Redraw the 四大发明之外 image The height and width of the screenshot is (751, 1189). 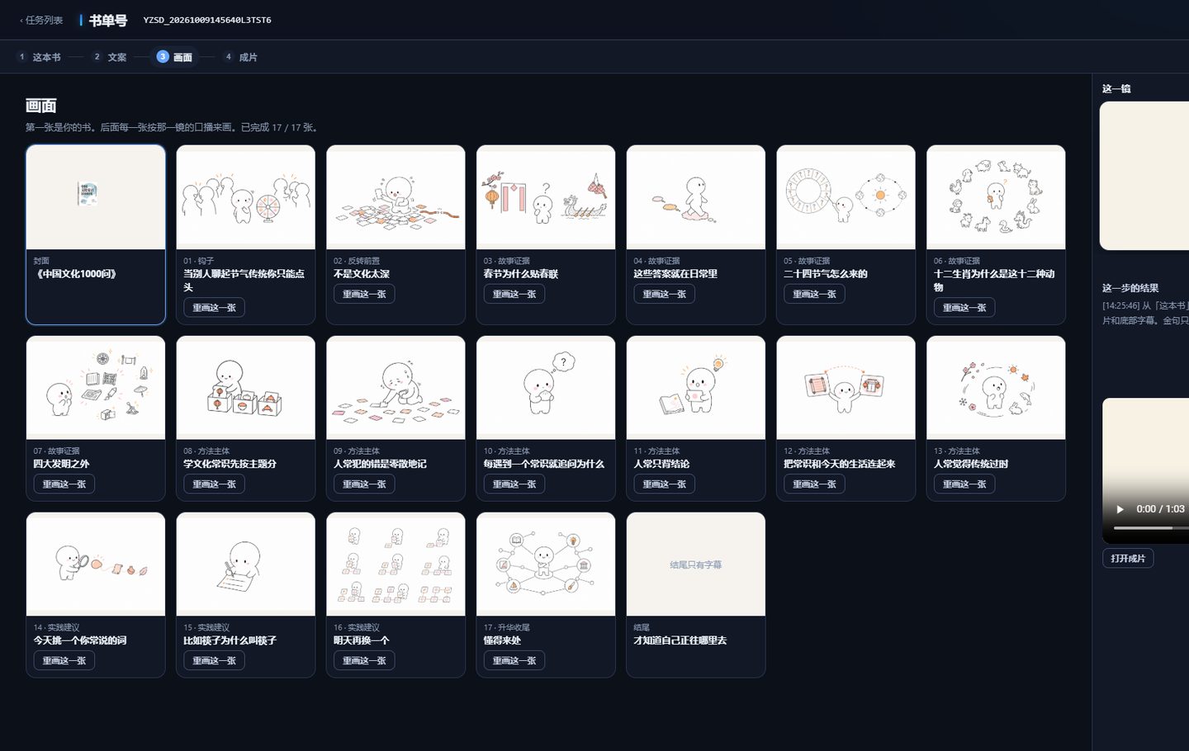click(64, 484)
